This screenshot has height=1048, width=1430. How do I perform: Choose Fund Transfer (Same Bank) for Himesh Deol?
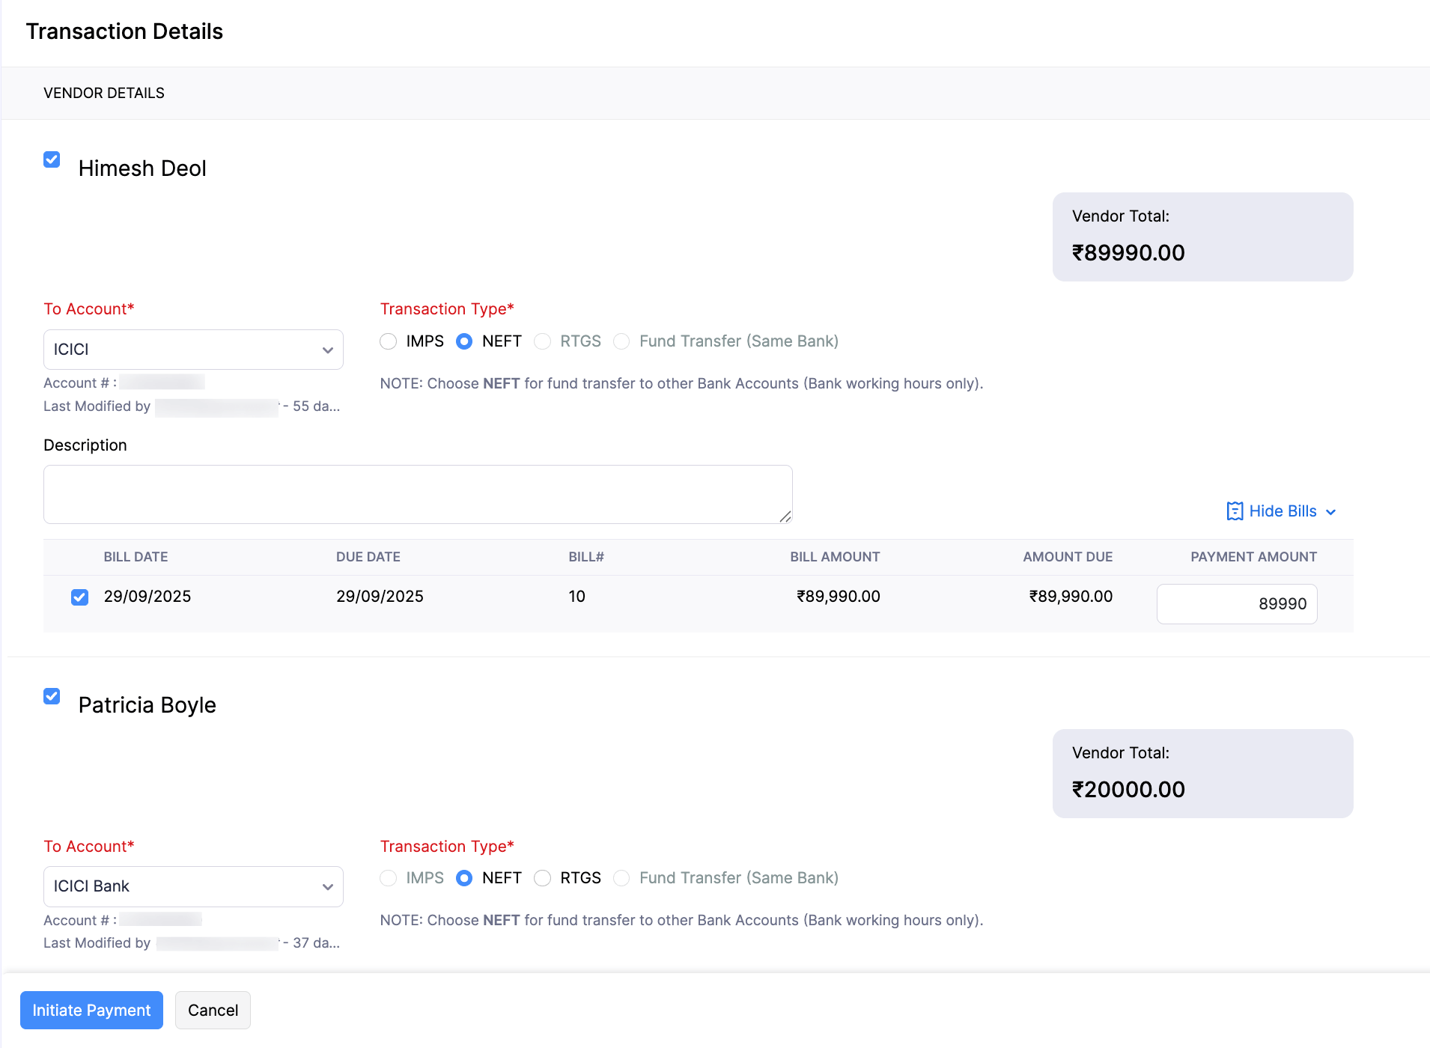(x=621, y=341)
